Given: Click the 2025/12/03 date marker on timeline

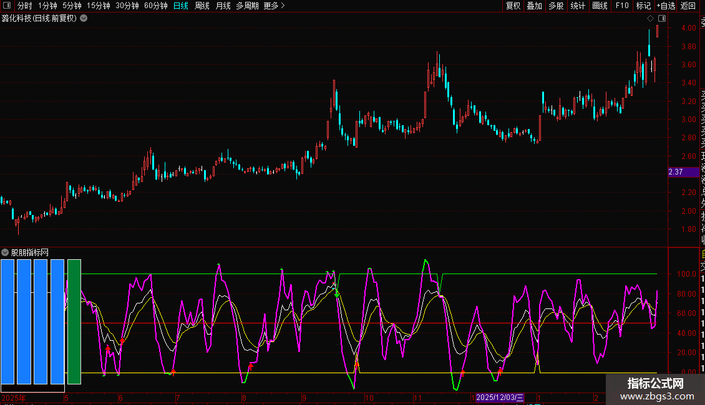Looking at the screenshot, I should (x=500, y=398).
